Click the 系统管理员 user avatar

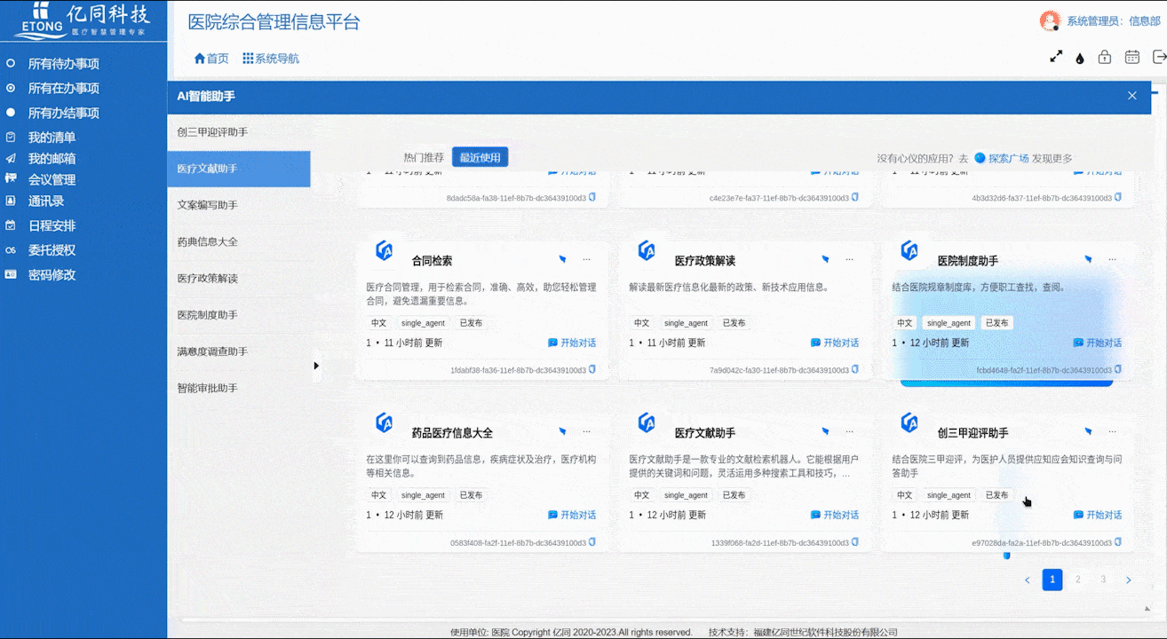pos(1050,21)
